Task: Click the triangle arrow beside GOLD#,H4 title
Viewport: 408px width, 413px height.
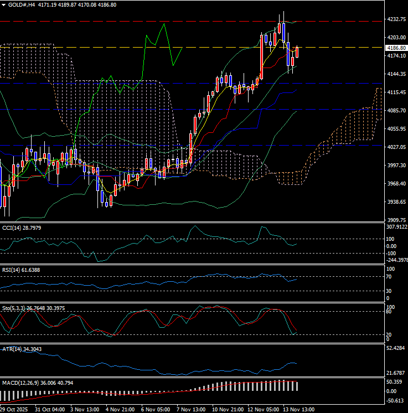Action: pos(3,4)
